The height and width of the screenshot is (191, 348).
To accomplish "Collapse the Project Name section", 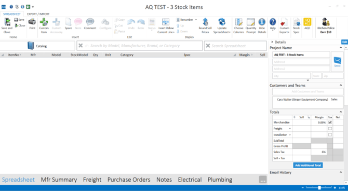I will (x=341, y=48).
